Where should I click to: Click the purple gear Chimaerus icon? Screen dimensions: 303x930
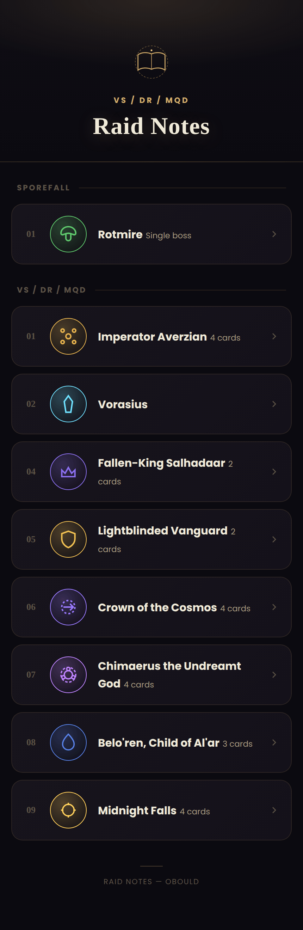(68, 675)
